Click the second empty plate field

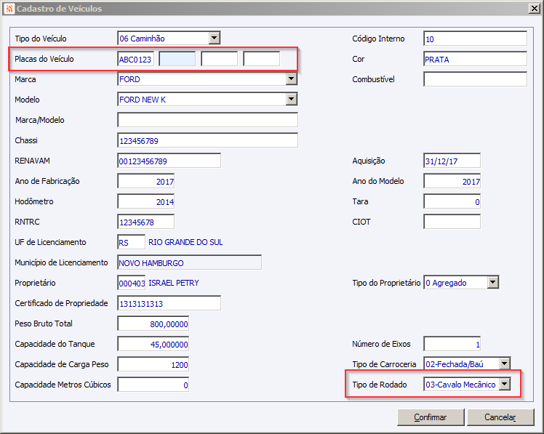point(177,59)
